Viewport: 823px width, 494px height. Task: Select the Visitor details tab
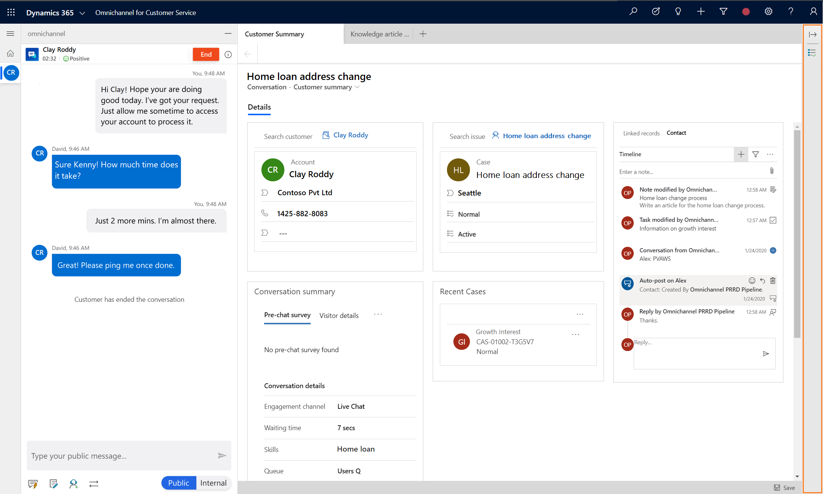[x=339, y=315]
